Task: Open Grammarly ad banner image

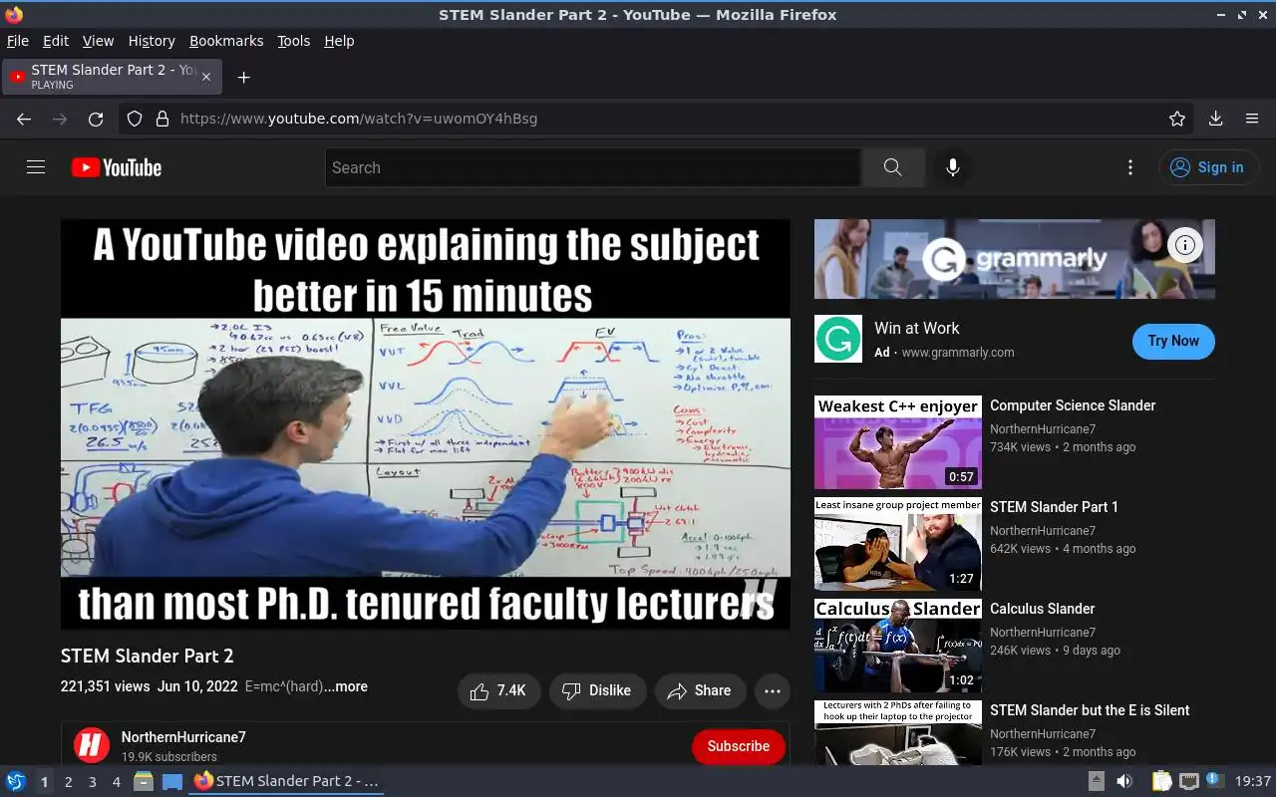Action: click(x=1015, y=259)
